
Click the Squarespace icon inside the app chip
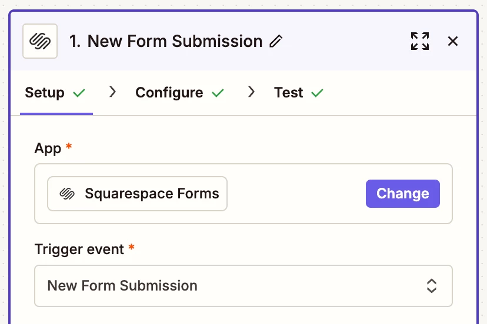click(x=68, y=194)
